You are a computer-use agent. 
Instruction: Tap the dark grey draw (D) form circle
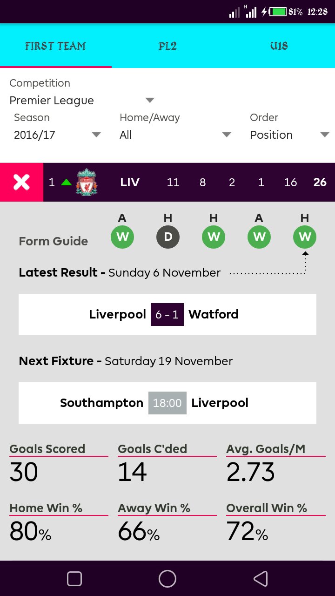tap(168, 237)
